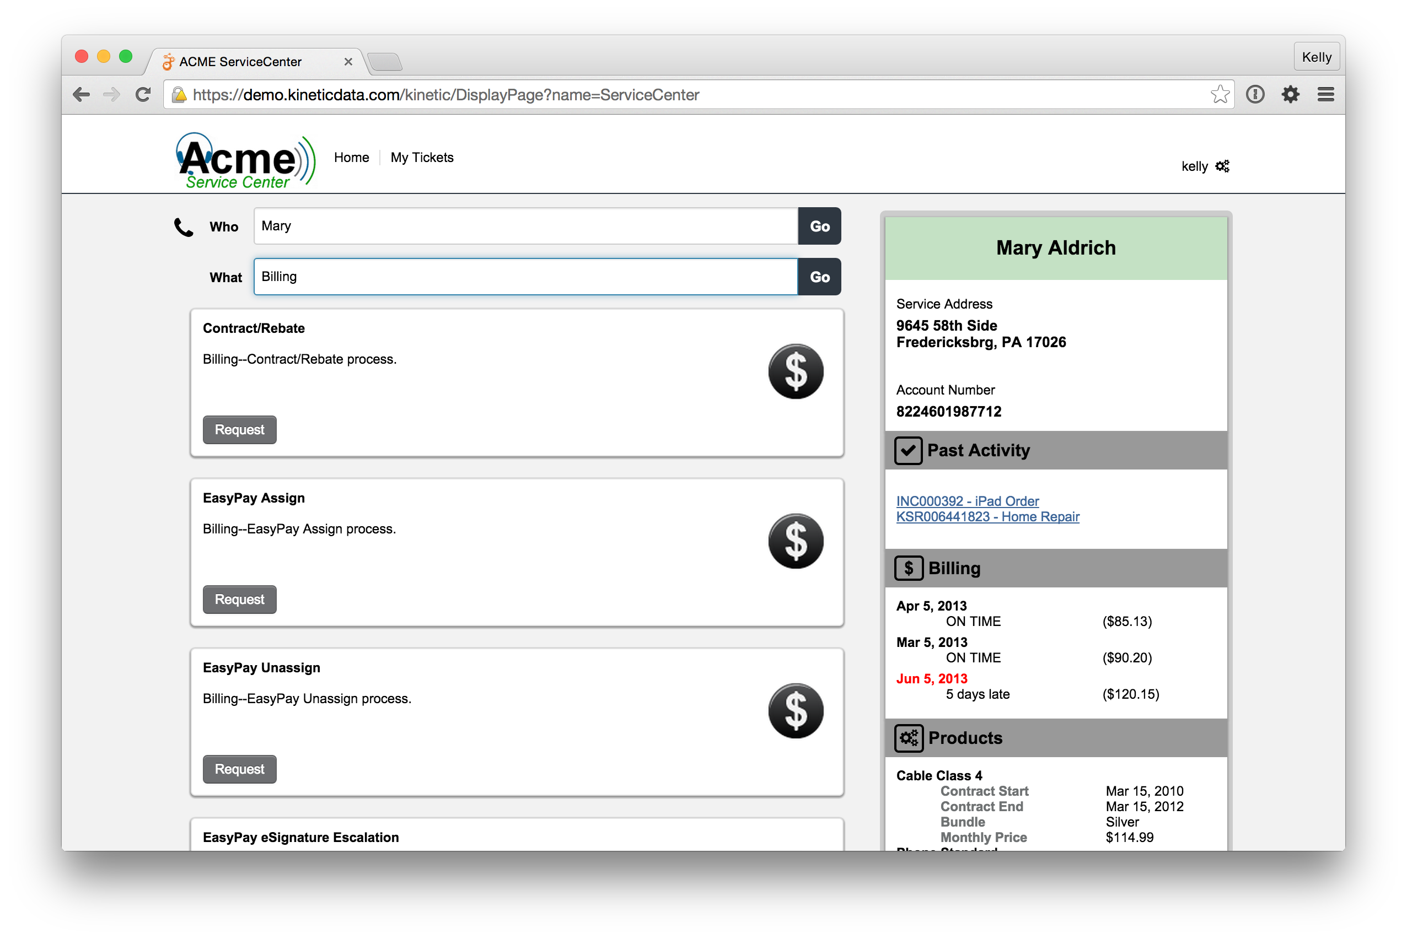1407x939 pixels.
Task: Click the phone icon beside Who
Action: point(183,227)
